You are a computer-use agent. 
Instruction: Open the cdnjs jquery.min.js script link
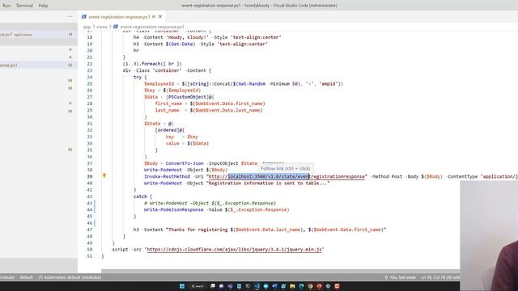pos(234,250)
